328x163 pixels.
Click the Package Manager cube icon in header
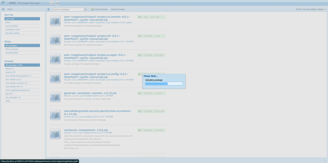pos(57,3)
